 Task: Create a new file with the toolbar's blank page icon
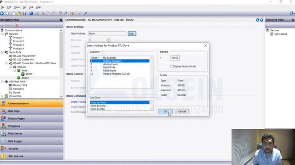click(13, 13)
